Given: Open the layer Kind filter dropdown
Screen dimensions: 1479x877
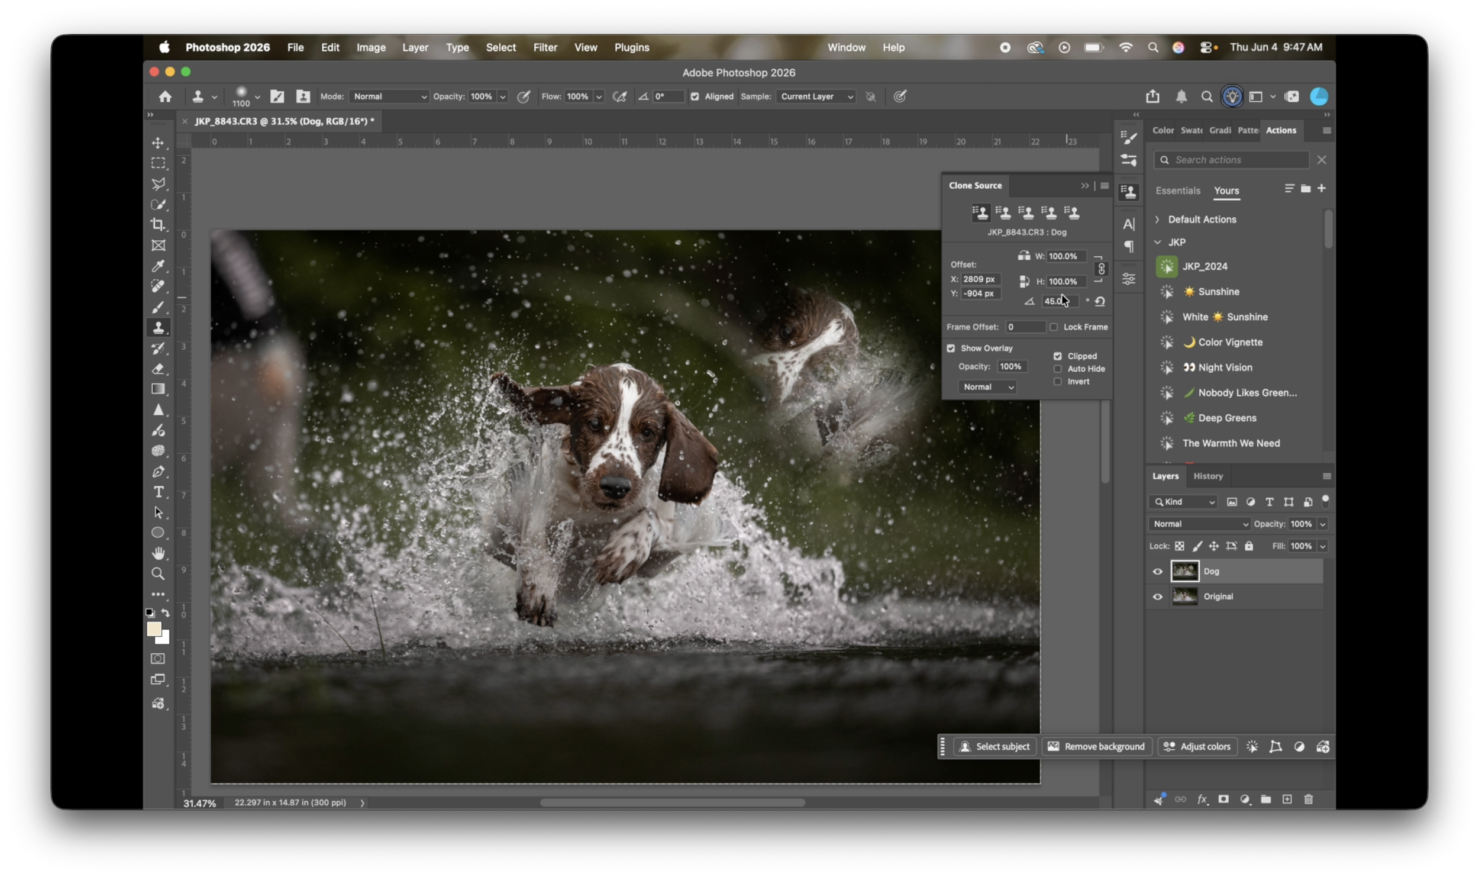Looking at the screenshot, I should point(1183,502).
